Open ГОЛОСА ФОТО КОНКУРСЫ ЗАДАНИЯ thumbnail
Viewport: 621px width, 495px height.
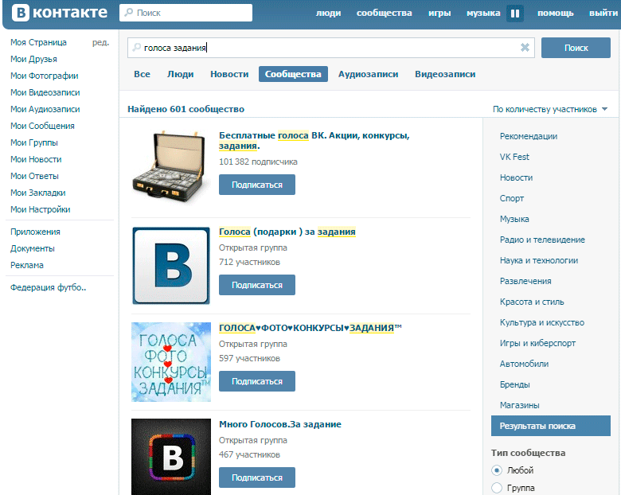(x=171, y=362)
